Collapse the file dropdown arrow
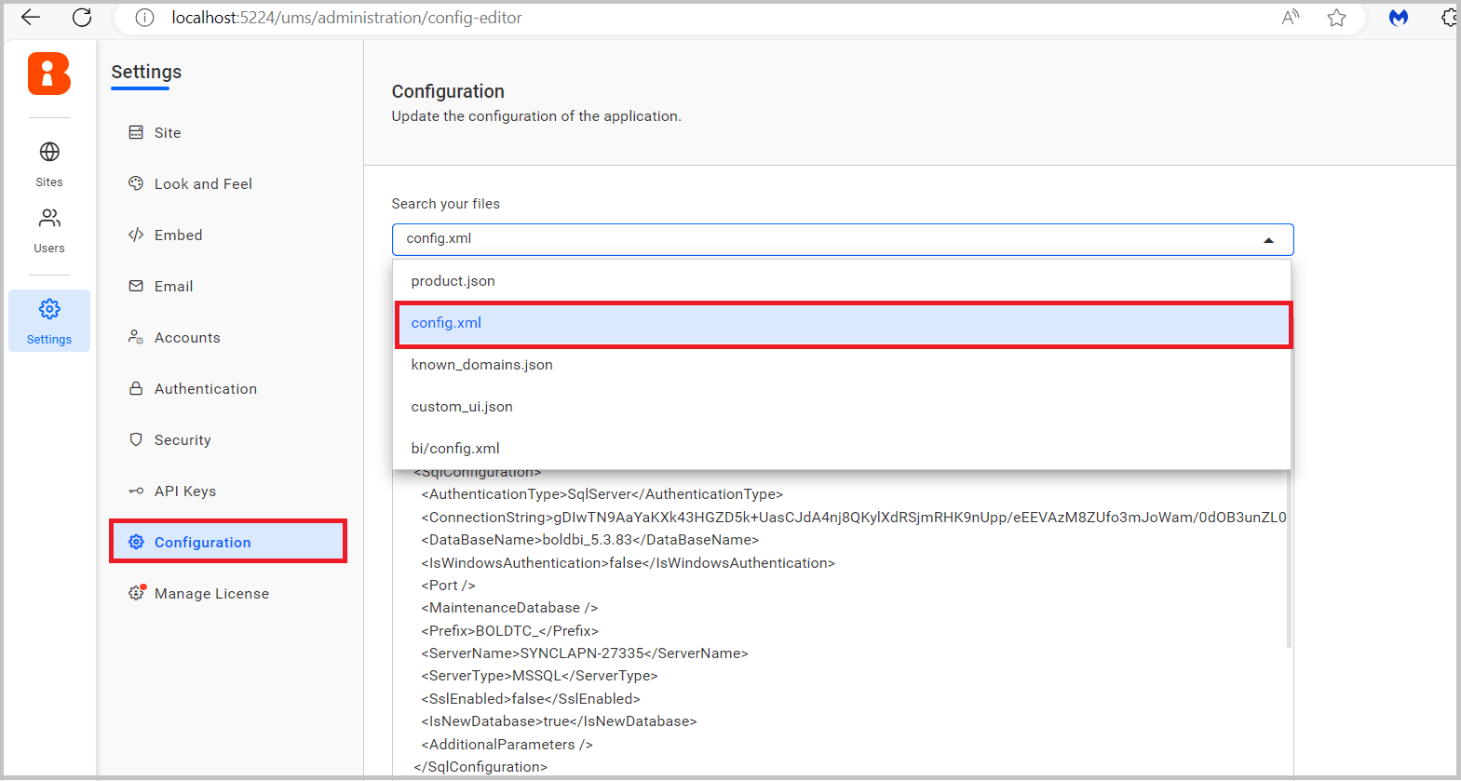The width and height of the screenshot is (1461, 781). coord(1268,240)
